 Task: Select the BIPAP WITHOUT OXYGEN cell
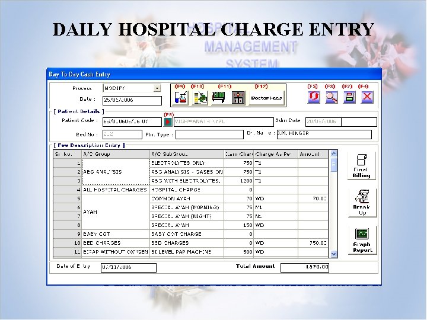116,252
